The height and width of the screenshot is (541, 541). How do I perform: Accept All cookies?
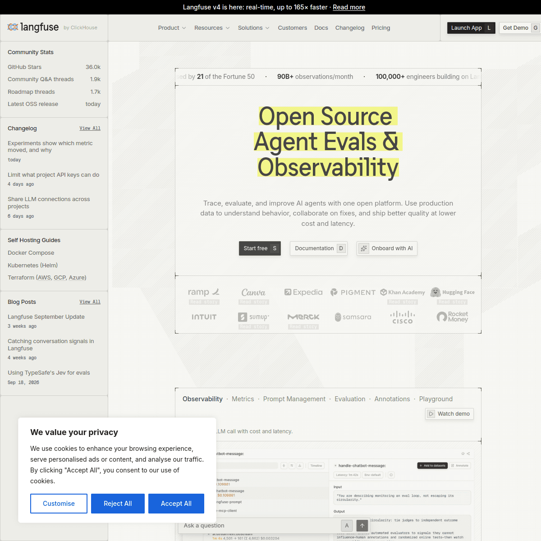[176, 504]
